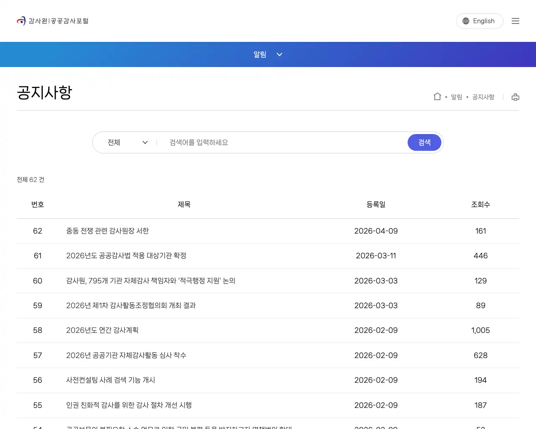The height and width of the screenshot is (429, 536).
Task: Open notice 2026년 제1차 감사활동조정협의회 개최 결과
Action: click(x=131, y=305)
